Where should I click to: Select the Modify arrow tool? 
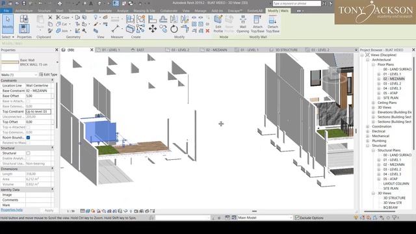pos(8,23)
